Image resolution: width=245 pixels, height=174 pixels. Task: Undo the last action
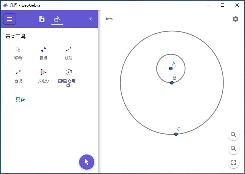pyautogui.click(x=109, y=19)
